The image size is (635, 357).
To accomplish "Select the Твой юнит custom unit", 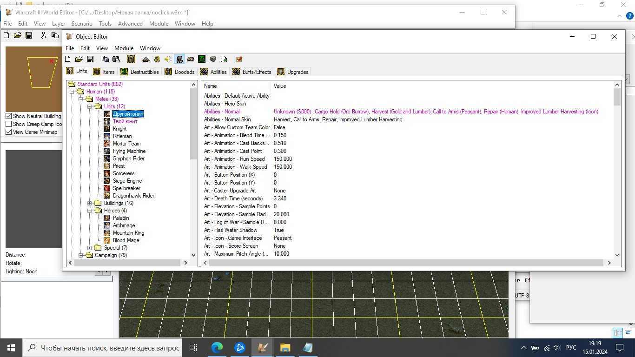I will pos(125,121).
